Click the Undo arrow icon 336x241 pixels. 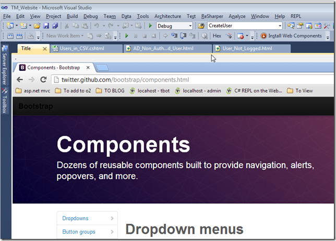97,26
